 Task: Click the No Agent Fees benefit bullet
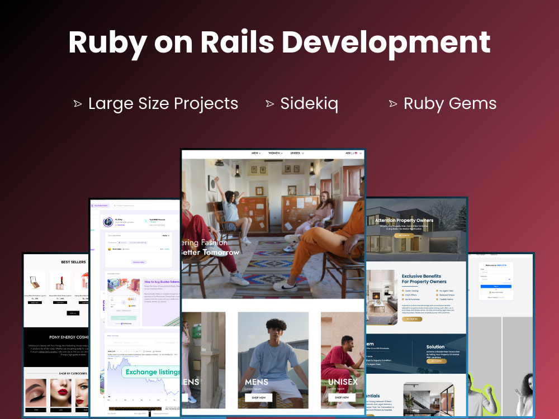point(444,291)
